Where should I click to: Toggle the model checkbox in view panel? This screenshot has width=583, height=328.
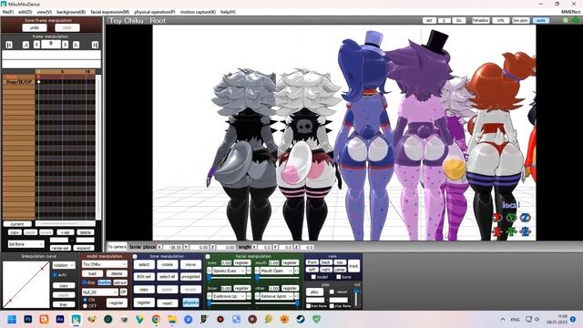[x=313, y=277]
